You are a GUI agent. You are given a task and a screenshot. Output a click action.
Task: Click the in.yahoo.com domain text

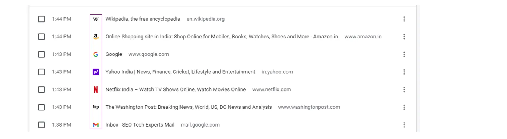pos(277,72)
